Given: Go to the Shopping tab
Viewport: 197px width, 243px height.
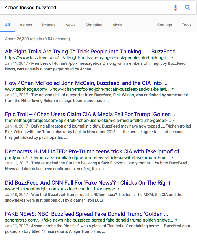Looking at the screenshot, I should (94, 25).
